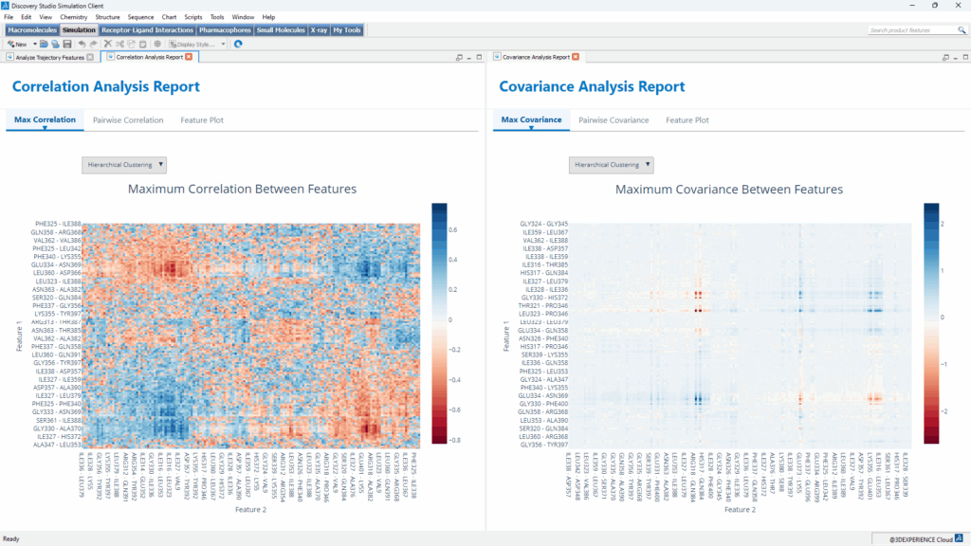Click the covariance heatmap color scale bar

(x=931, y=323)
